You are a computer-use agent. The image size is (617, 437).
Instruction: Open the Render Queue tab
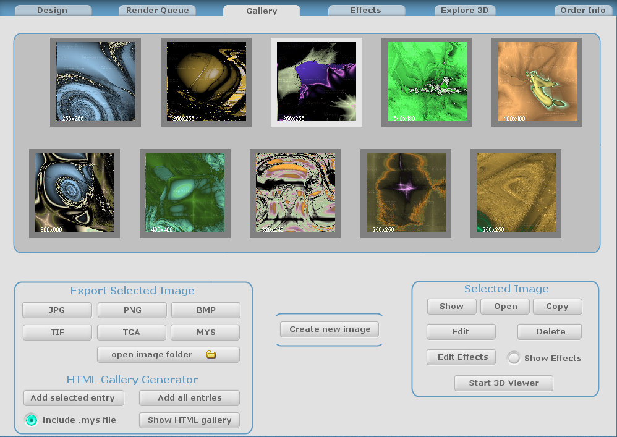(x=158, y=11)
